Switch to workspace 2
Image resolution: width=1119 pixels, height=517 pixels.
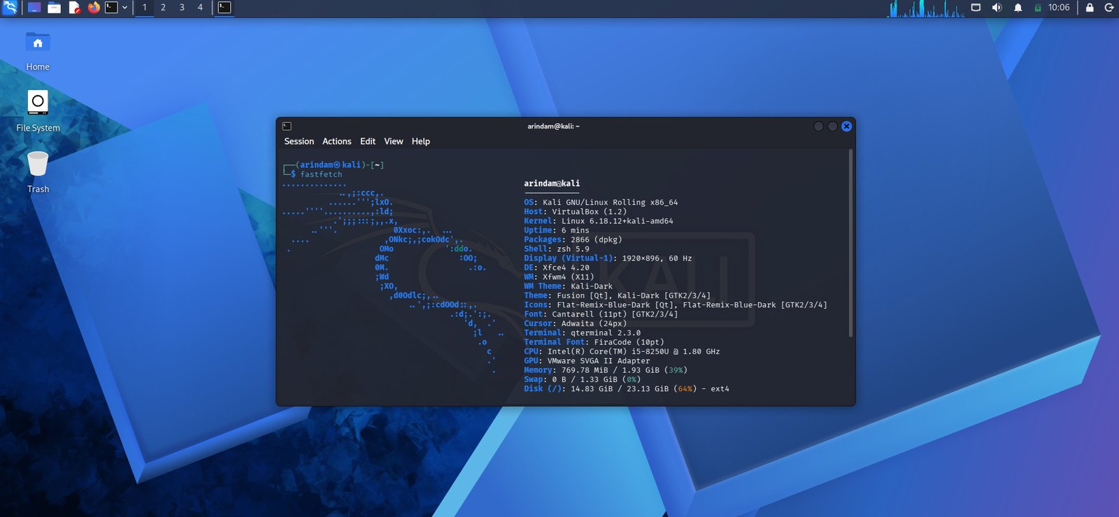pyautogui.click(x=163, y=8)
